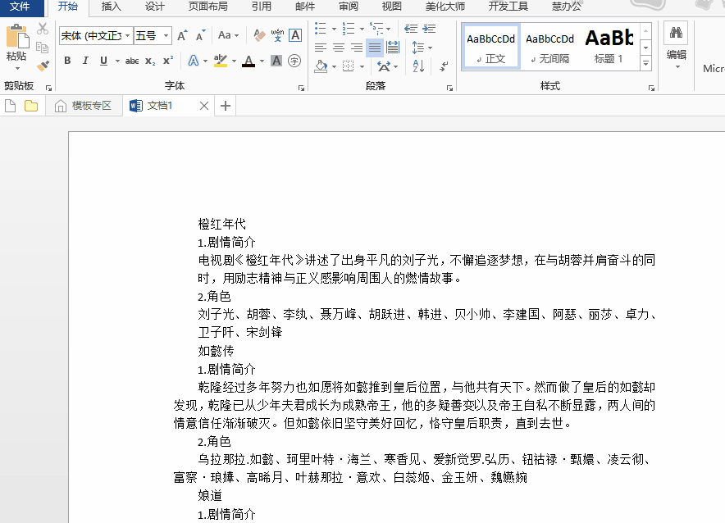Apply character border icon
The width and height of the screenshot is (725, 523).
pyautogui.click(x=295, y=35)
